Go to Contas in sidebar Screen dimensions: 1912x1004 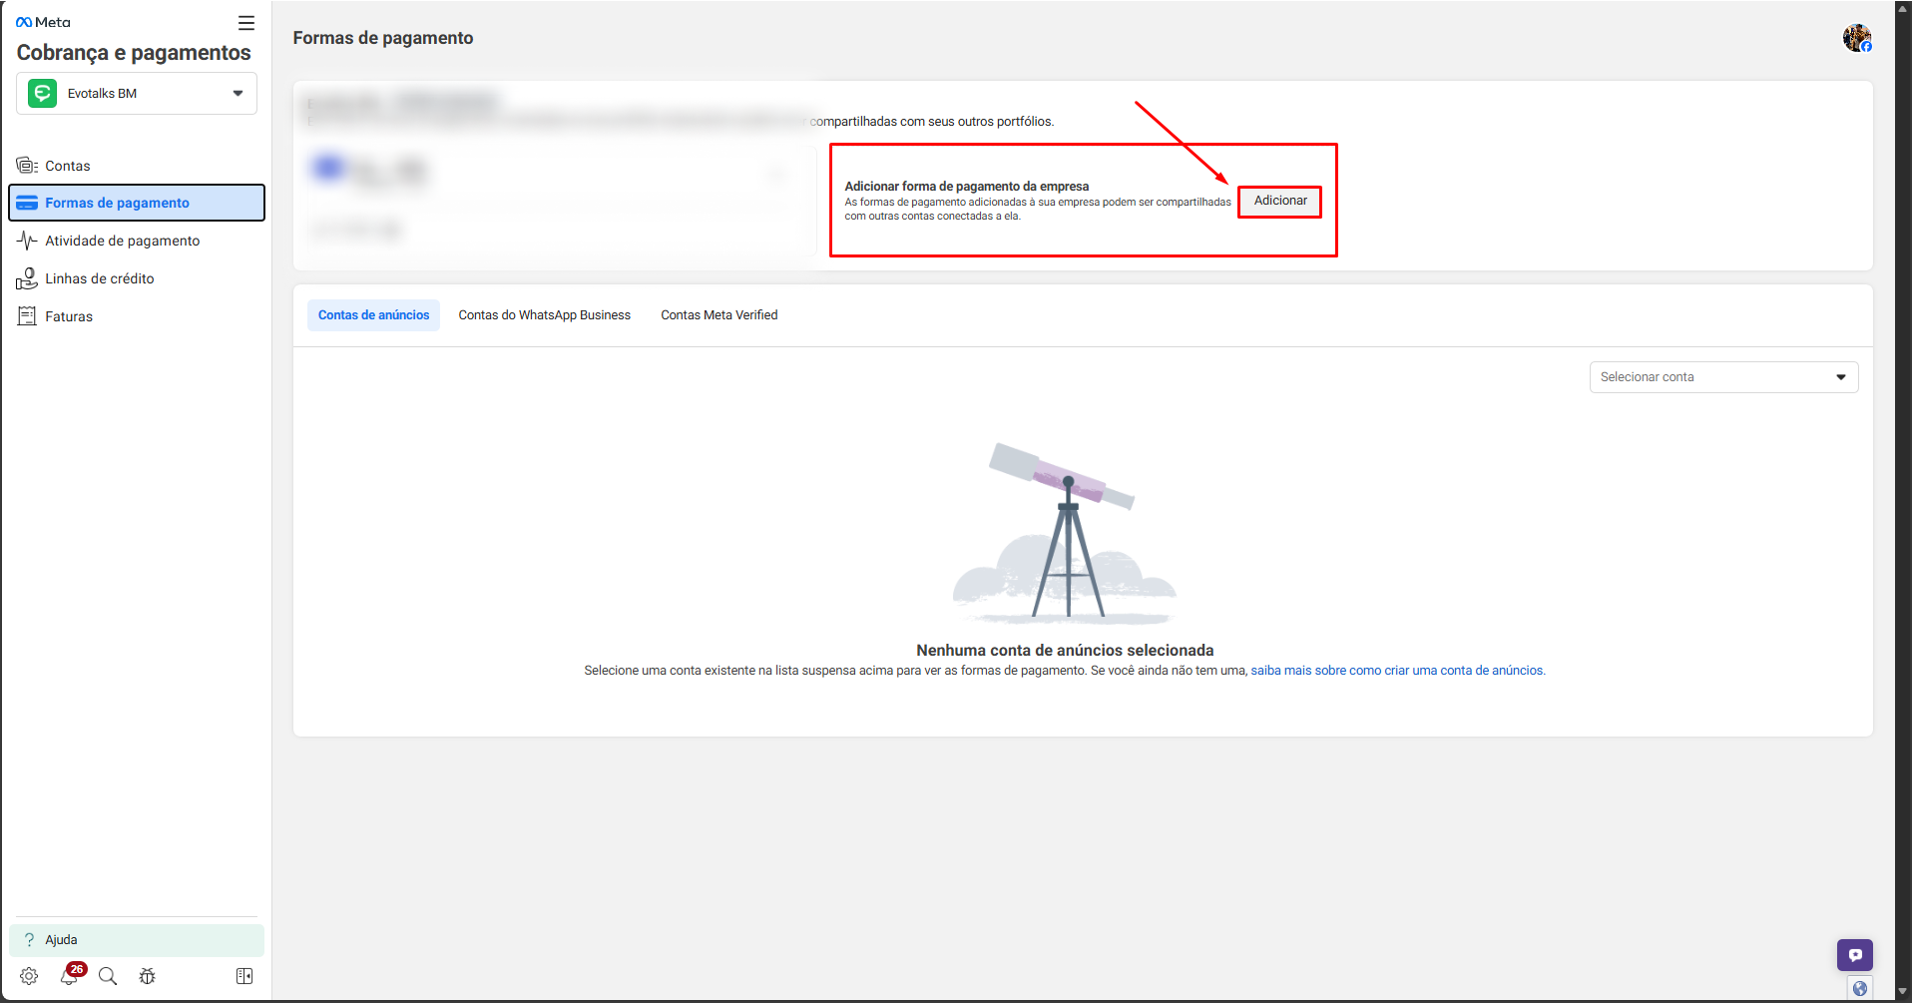pyautogui.click(x=67, y=166)
